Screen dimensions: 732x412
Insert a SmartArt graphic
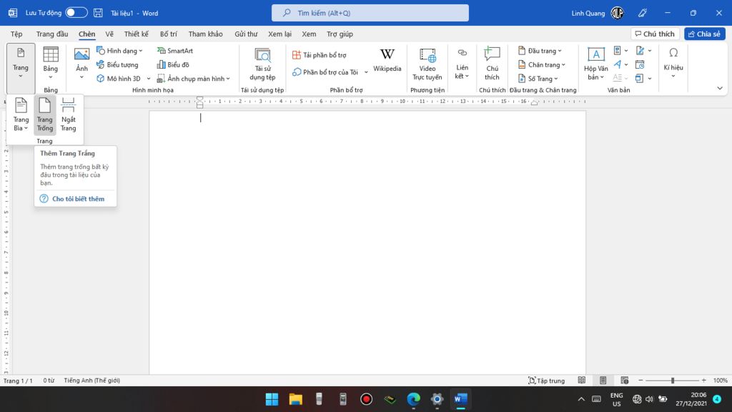[175, 51]
